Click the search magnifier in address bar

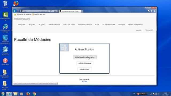point(51,11)
